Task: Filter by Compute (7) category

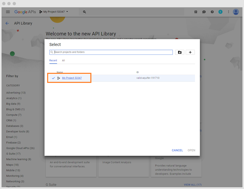Action: click(14, 115)
